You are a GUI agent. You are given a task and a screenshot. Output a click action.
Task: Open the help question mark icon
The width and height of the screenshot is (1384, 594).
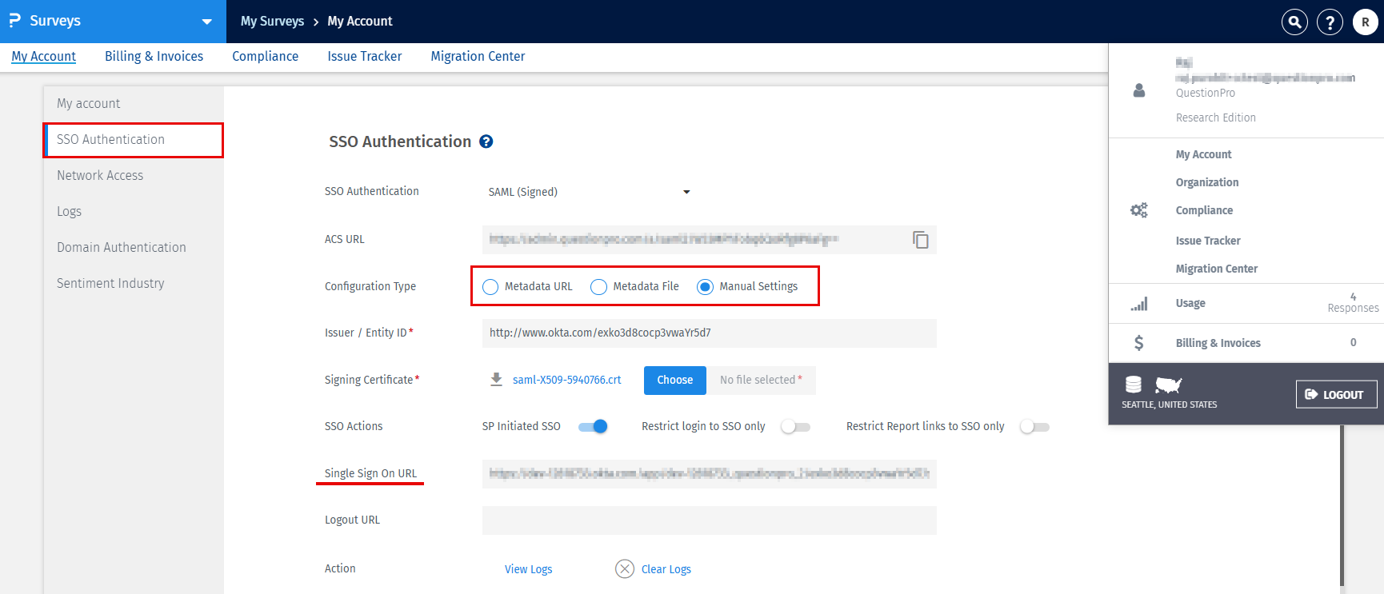pos(1330,22)
